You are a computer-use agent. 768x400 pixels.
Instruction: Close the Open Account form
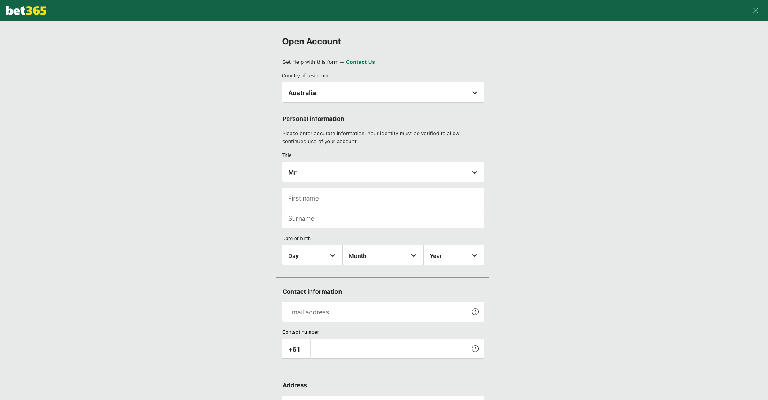click(x=755, y=10)
